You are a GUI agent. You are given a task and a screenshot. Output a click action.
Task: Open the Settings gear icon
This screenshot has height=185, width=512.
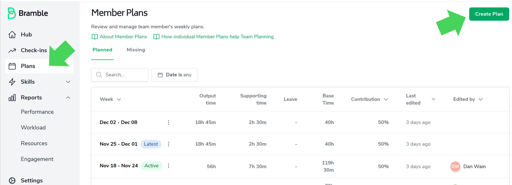12,180
